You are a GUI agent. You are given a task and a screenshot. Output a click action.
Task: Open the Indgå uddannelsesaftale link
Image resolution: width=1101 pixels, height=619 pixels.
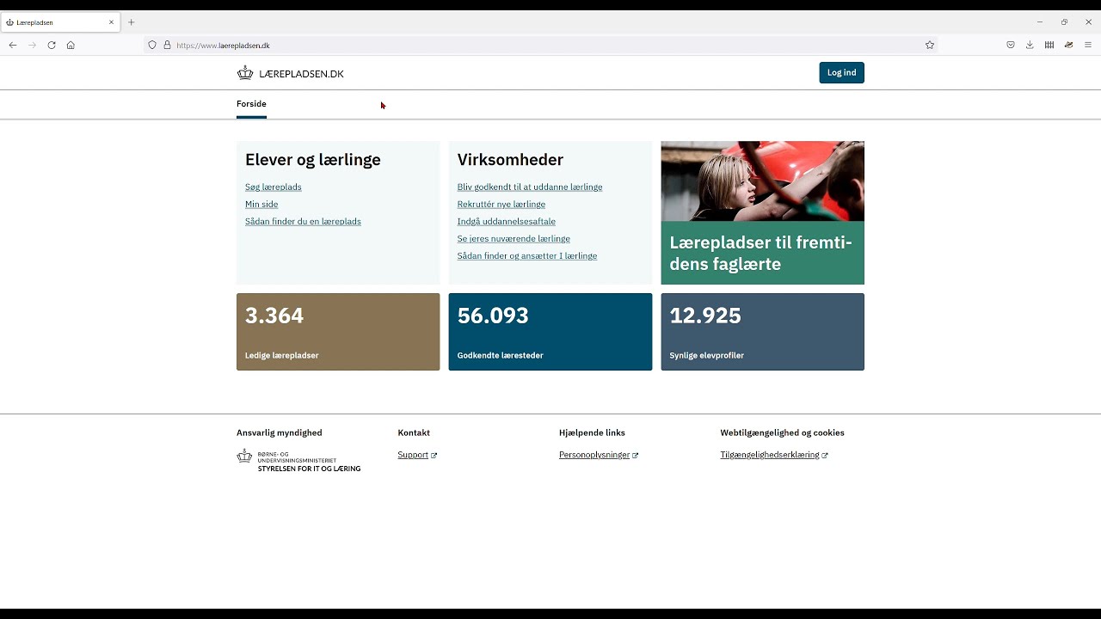pos(507,221)
